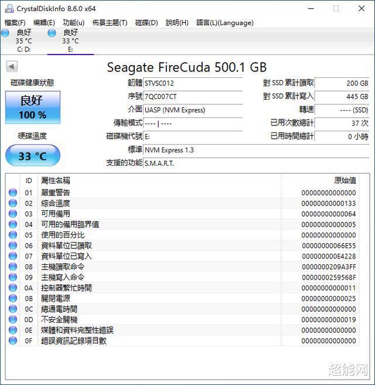Screen dimensions: 375x385
Task: Click power on count value 37 次
Action: (342, 123)
